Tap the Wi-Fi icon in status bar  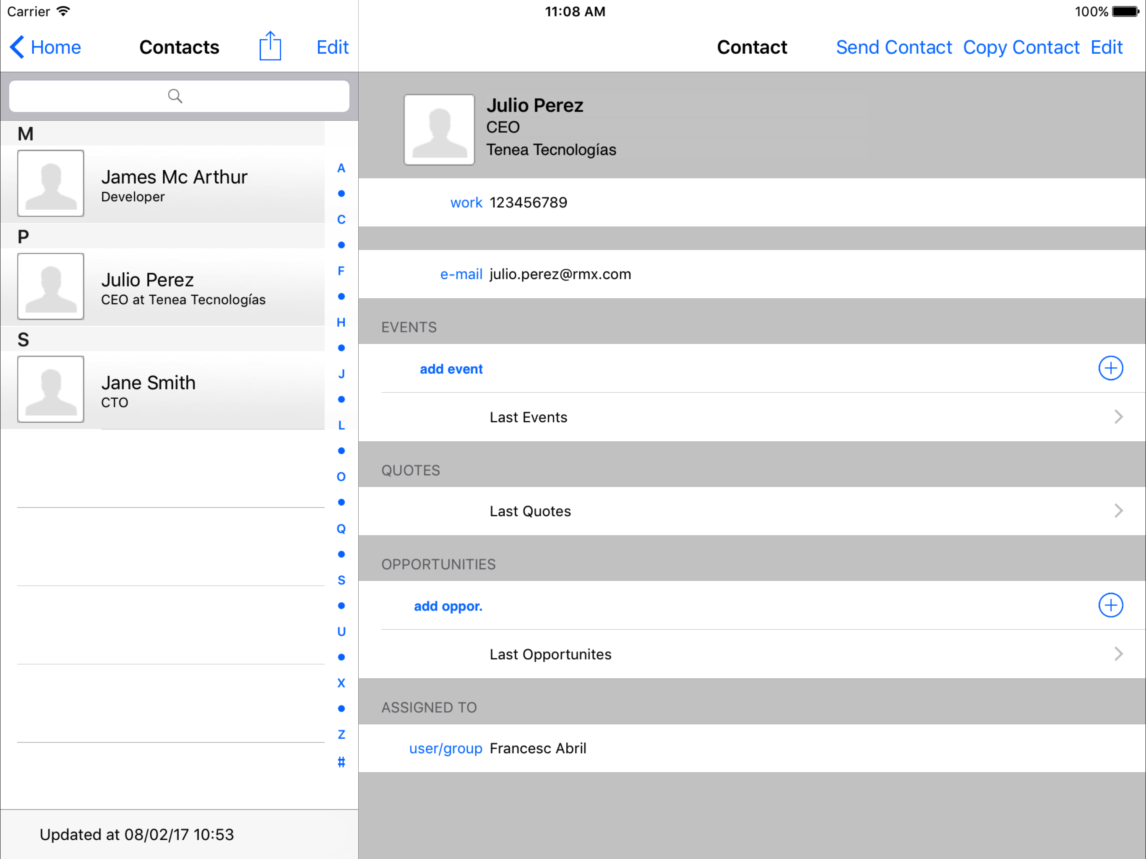point(63,11)
